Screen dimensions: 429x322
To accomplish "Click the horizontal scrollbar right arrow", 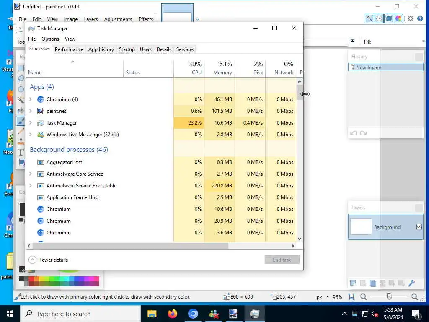I will click(x=293, y=246).
